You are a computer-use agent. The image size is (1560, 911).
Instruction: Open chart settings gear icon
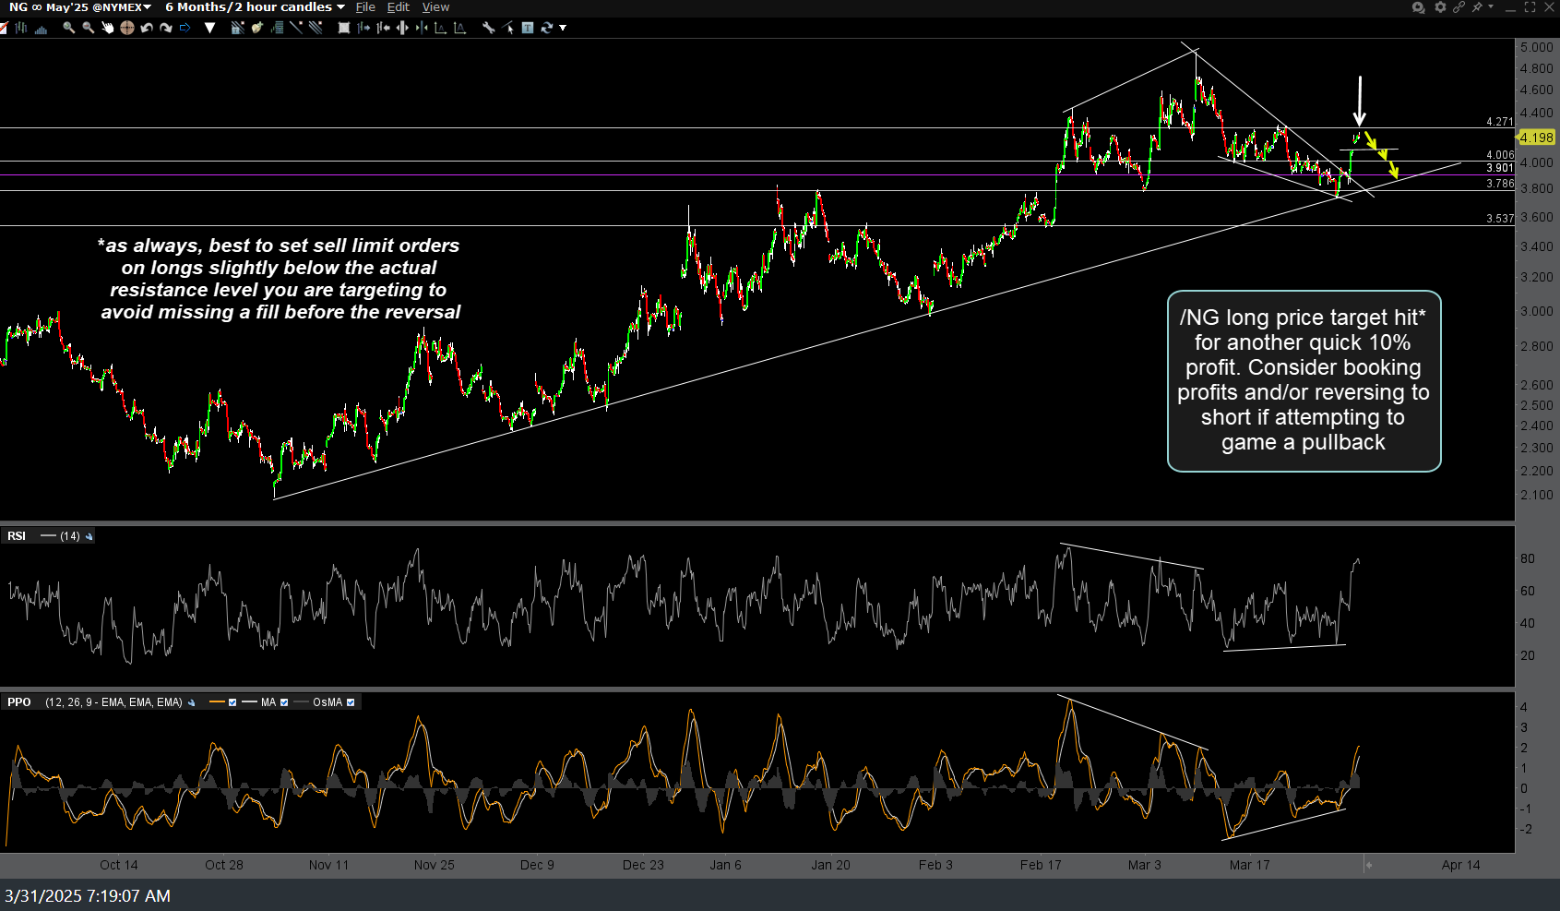(1439, 7)
